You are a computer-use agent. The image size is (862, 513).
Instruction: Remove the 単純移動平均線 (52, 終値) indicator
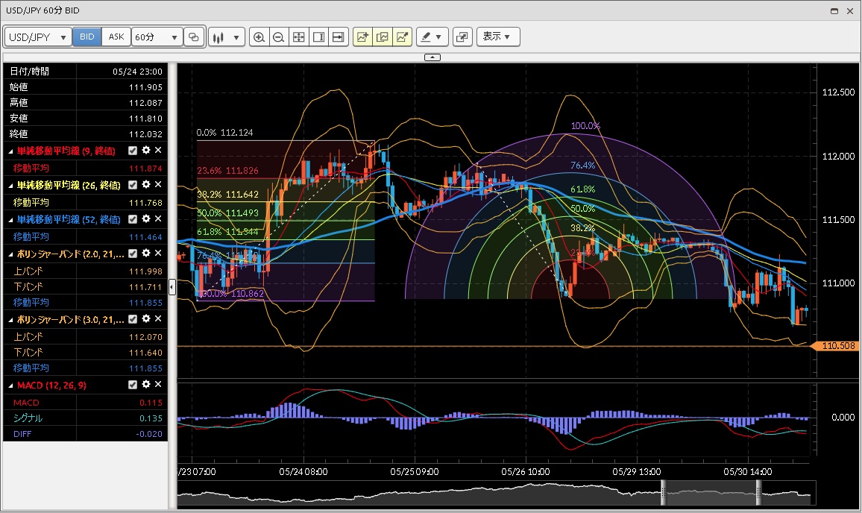(x=158, y=218)
